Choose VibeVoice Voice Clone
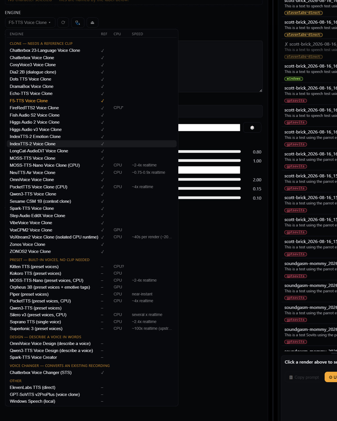The image size is (337, 421). click(92, 223)
